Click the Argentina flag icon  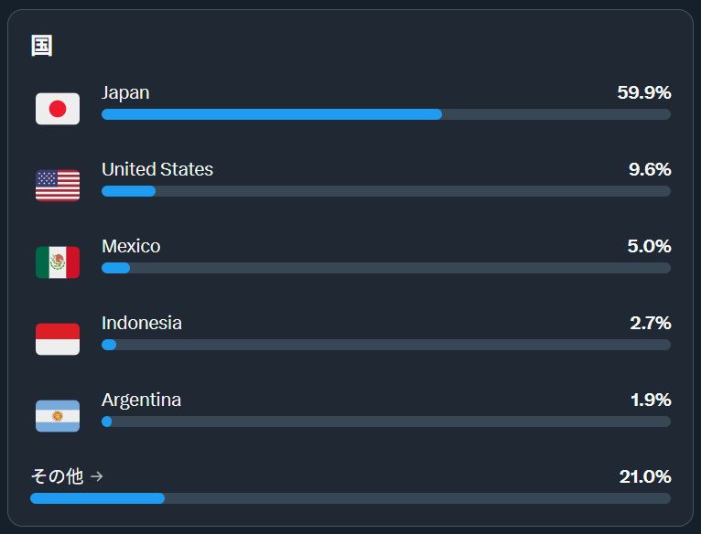click(x=58, y=416)
